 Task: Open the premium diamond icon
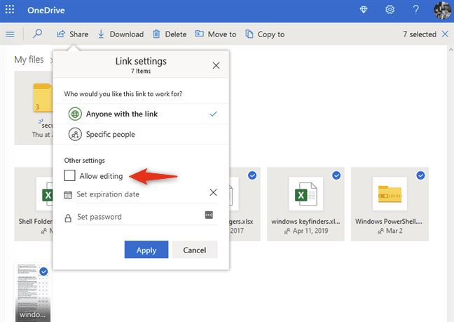(x=364, y=10)
